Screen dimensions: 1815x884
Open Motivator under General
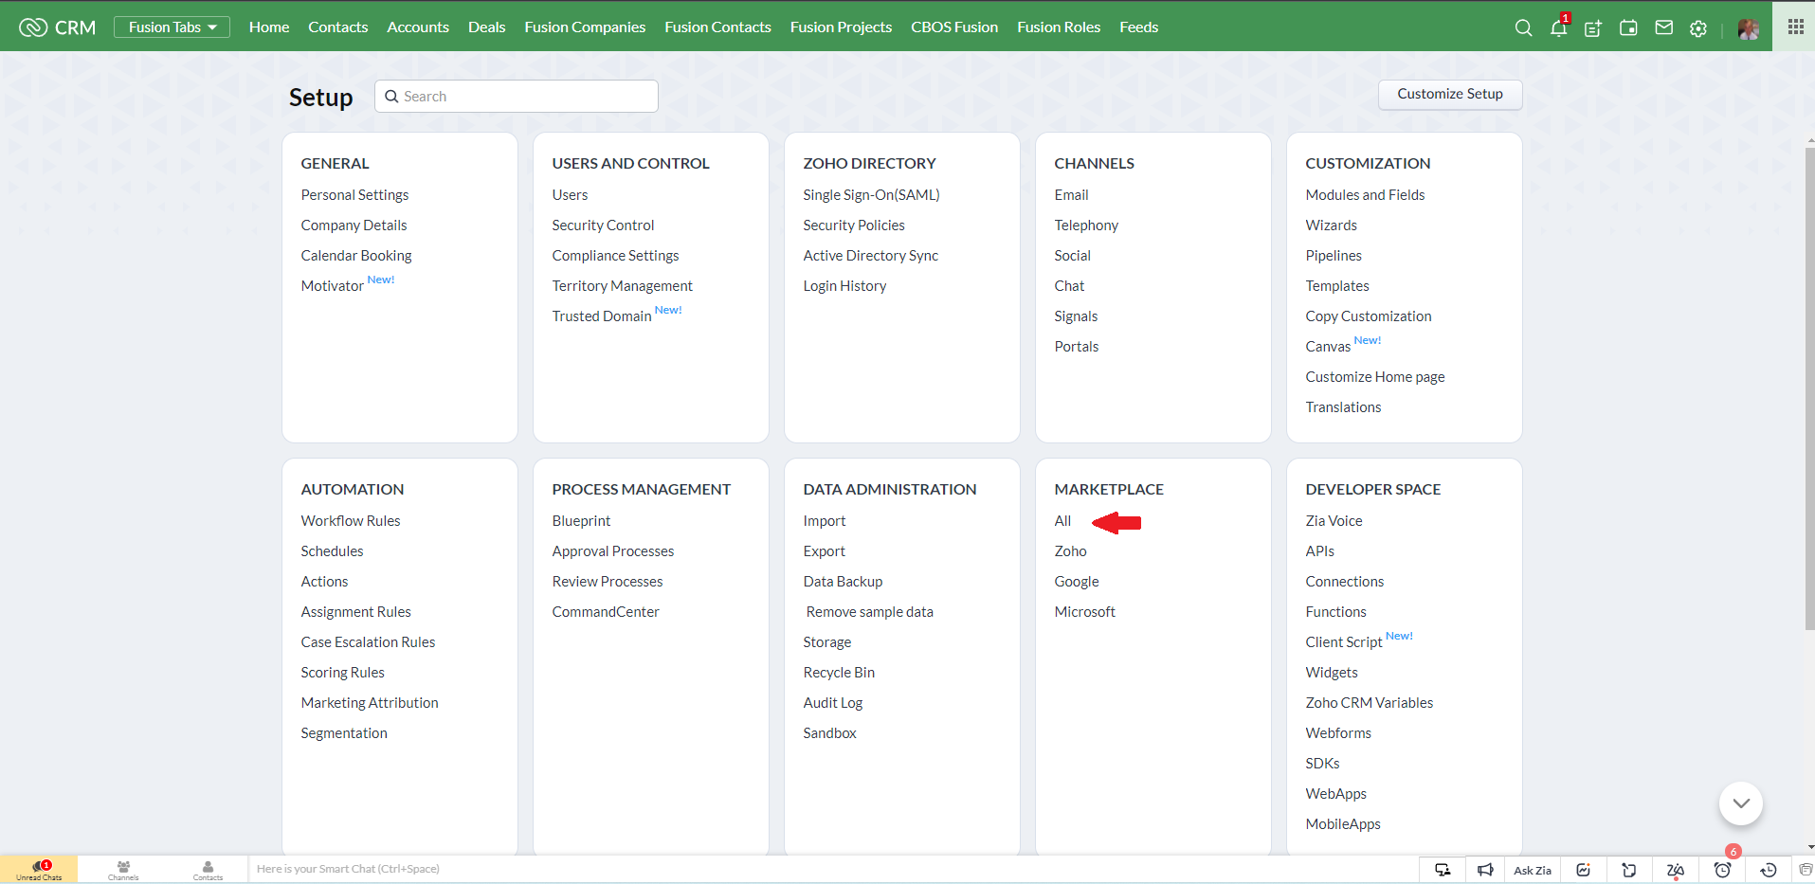(332, 286)
